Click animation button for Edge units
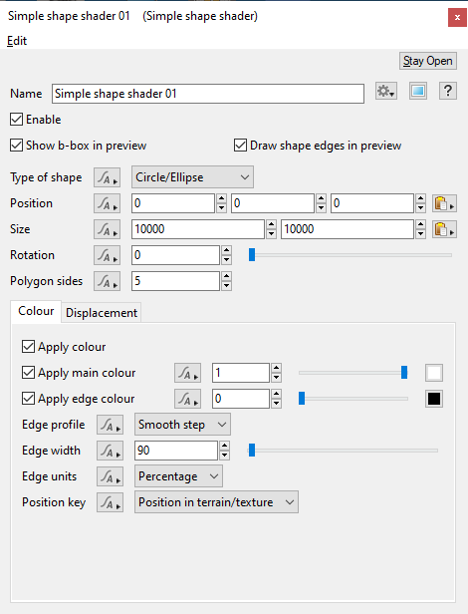 click(110, 476)
